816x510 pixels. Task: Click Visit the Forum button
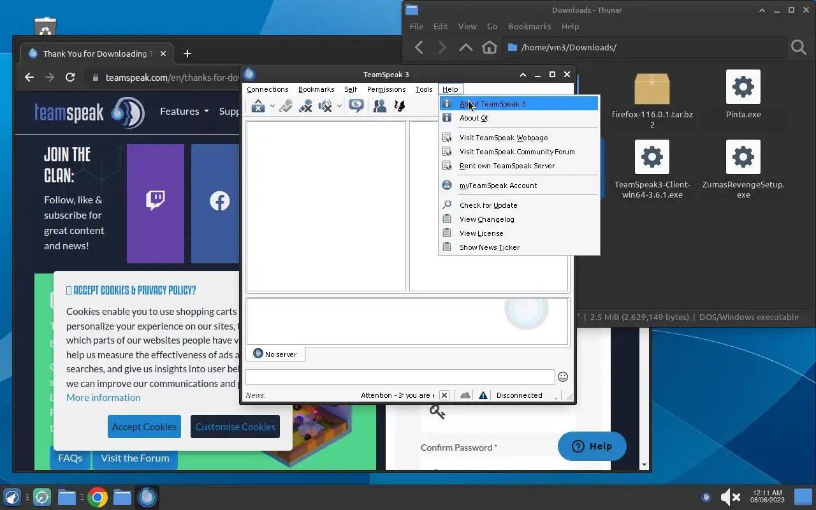pos(135,458)
